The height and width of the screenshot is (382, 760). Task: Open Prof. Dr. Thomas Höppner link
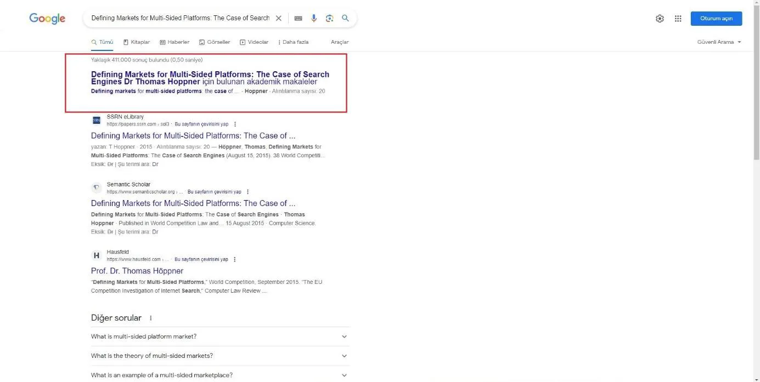(x=137, y=271)
